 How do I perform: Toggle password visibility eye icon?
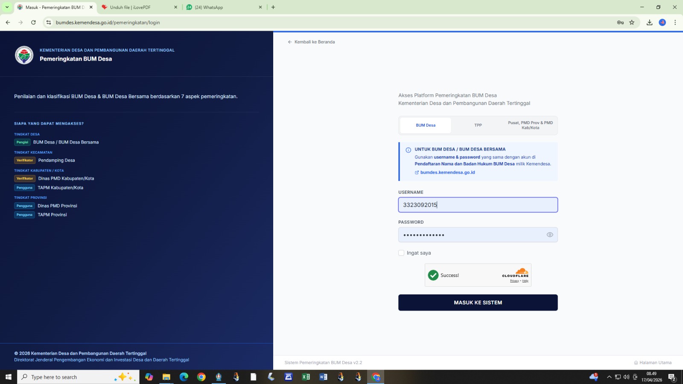coord(550,235)
